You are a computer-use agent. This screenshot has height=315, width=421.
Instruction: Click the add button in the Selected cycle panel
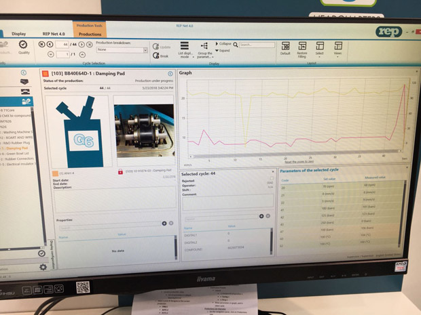point(261,216)
